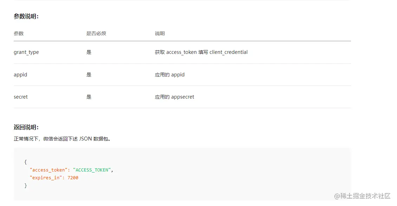
Task: Click the 是否必须 column header
Action: pos(96,33)
